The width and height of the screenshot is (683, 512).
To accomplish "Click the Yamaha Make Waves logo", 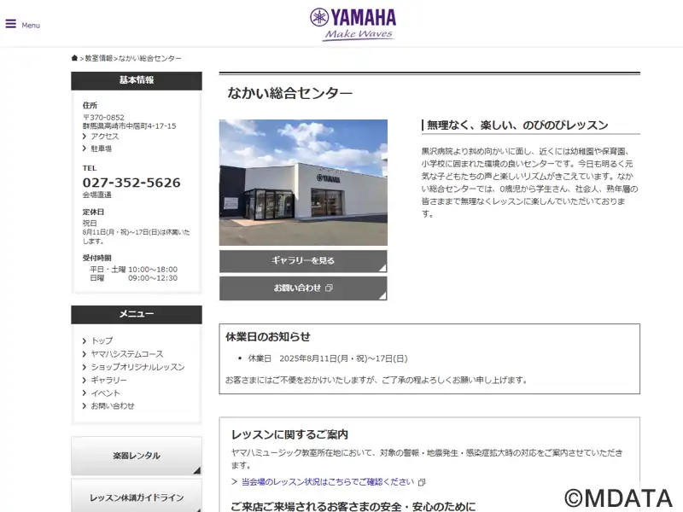I will click(x=353, y=25).
